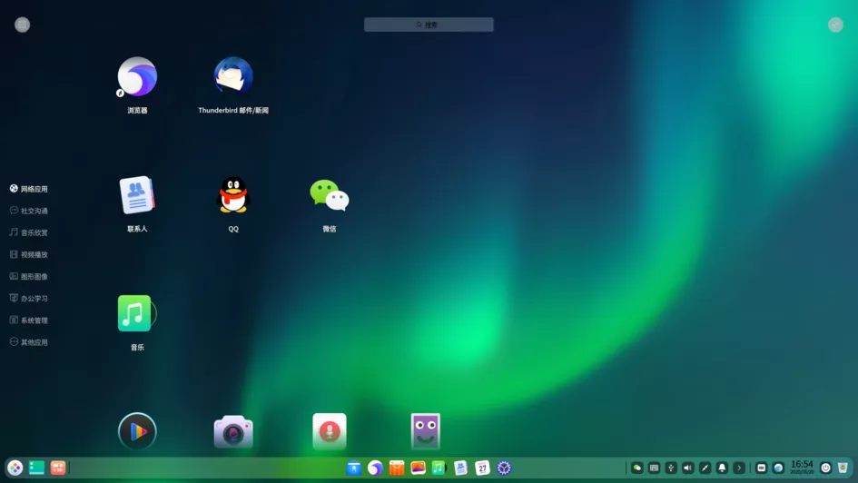Select the 办公学习 category
858x483 pixels.
pyautogui.click(x=28, y=298)
